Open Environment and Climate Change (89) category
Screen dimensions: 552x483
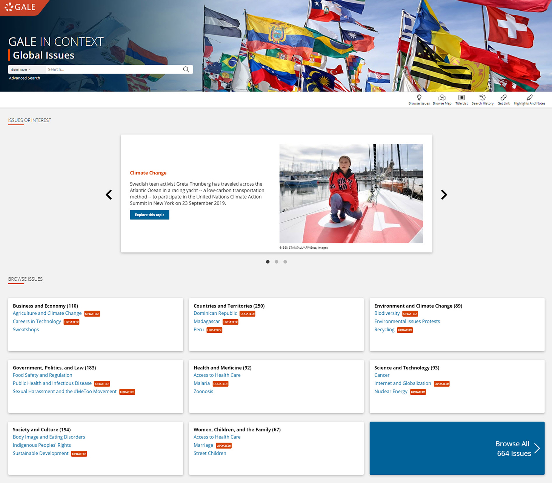pos(418,306)
